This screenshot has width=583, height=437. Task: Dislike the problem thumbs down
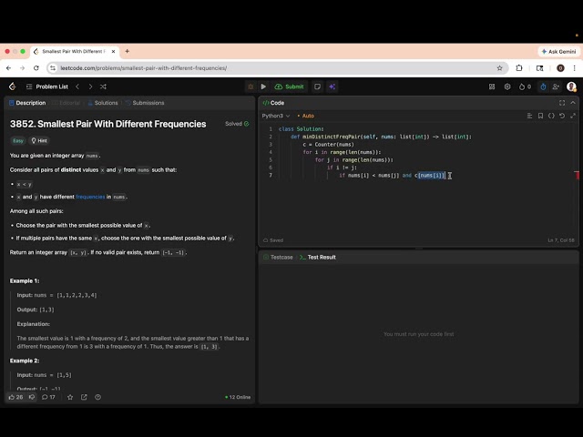pos(32,397)
